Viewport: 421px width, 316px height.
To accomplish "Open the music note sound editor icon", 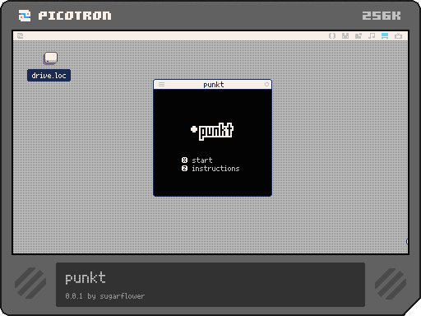I will pos(372,36).
